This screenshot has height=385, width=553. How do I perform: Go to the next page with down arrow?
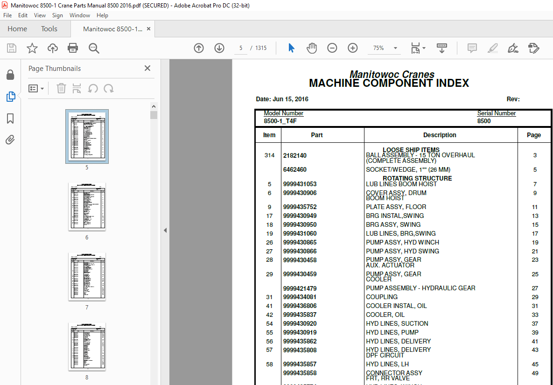(219, 48)
